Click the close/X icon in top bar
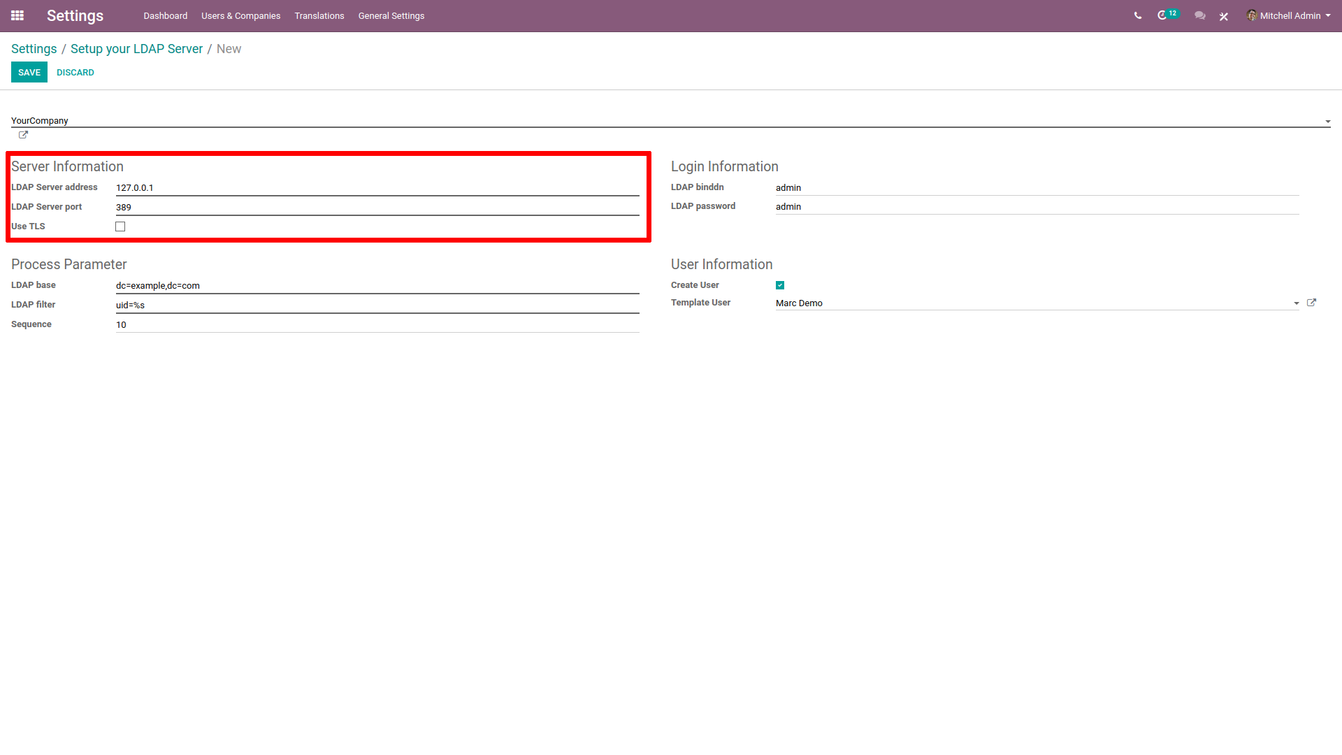1342x755 pixels. click(x=1224, y=15)
